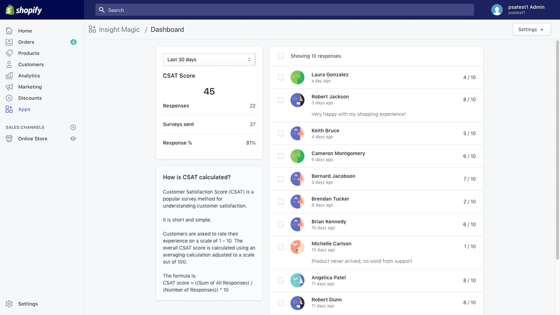The width and height of the screenshot is (560, 315).
Task: Click the Products tag icon
Action: (9, 53)
